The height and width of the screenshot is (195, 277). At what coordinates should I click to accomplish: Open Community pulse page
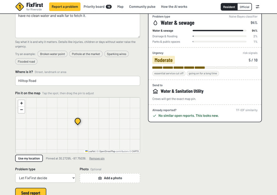click(x=142, y=7)
